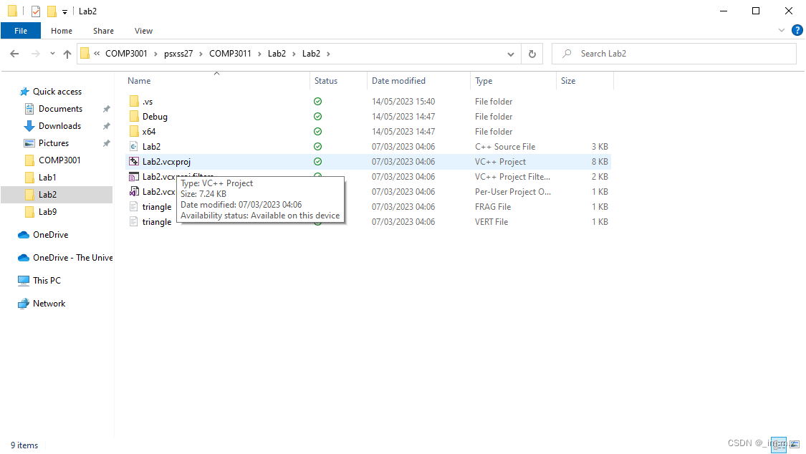Switch to the View ribbon tab
The image size is (806, 454).
point(143,31)
